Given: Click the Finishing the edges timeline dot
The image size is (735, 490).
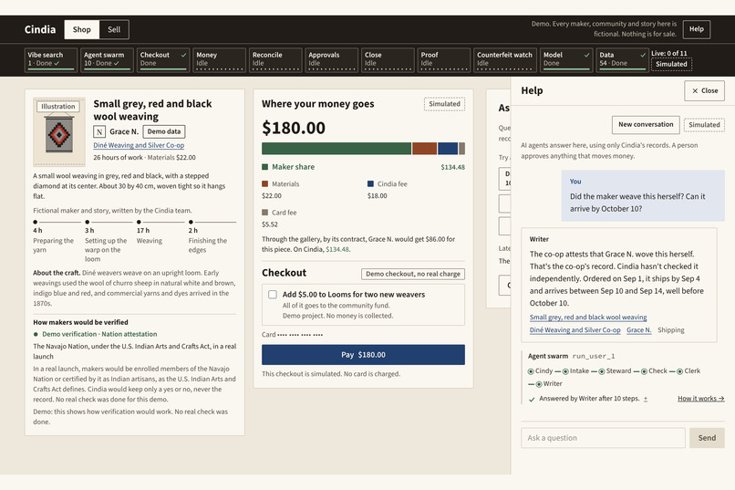Looking at the screenshot, I should click(191, 222).
